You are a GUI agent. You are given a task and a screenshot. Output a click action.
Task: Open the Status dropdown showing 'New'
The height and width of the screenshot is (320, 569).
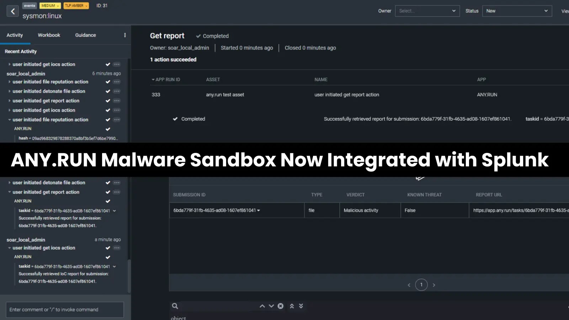point(517,11)
